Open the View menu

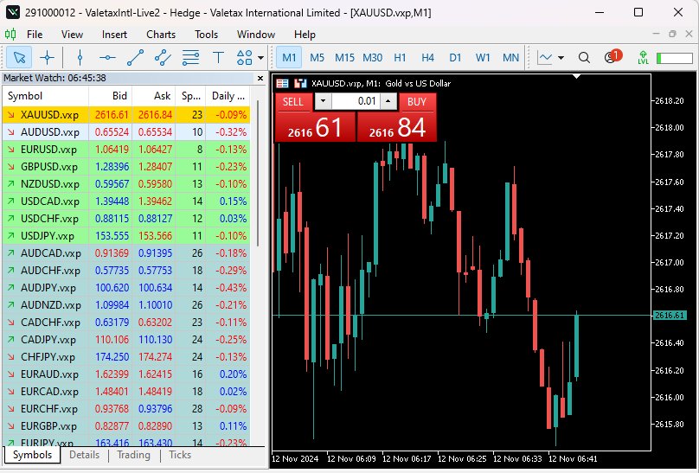point(72,35)
